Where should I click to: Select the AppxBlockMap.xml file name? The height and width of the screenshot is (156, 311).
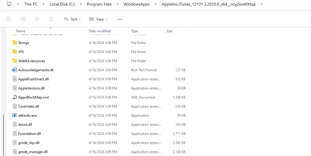point(33,97)
